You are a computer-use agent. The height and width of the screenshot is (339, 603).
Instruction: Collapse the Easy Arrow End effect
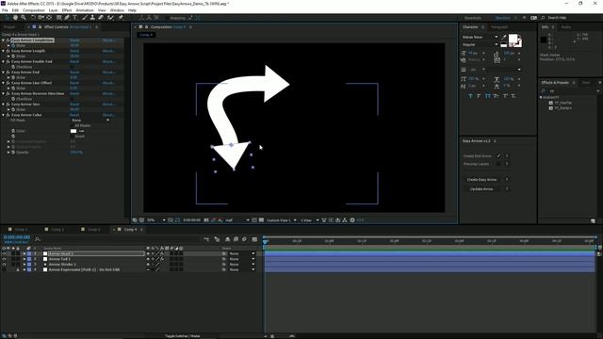tap(4, 73)
